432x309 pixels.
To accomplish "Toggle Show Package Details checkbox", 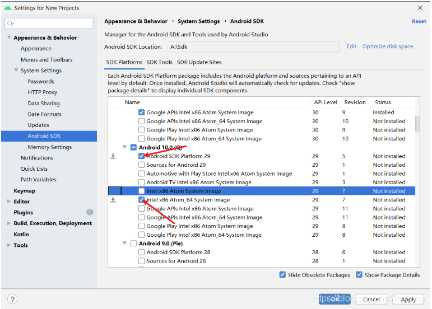I will [359, 275].
